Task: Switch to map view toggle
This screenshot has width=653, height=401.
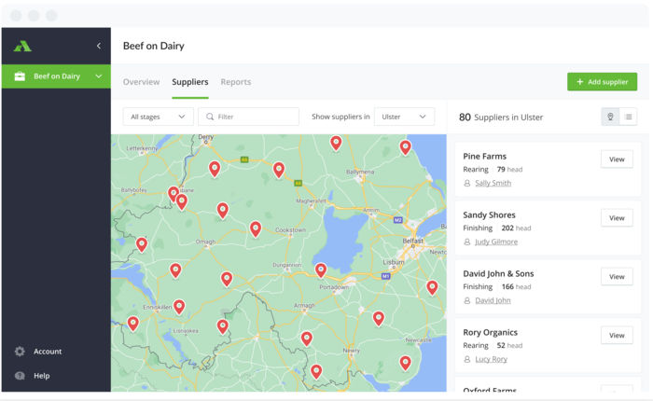Action: [611, 117]
